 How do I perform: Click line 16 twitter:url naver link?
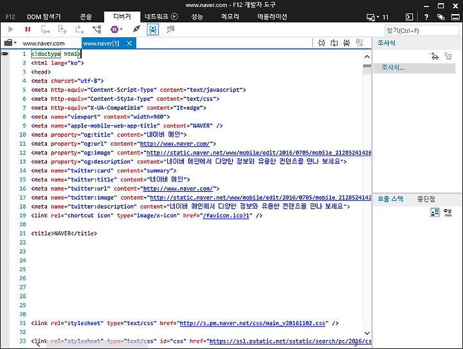click(x=177, y=189)
